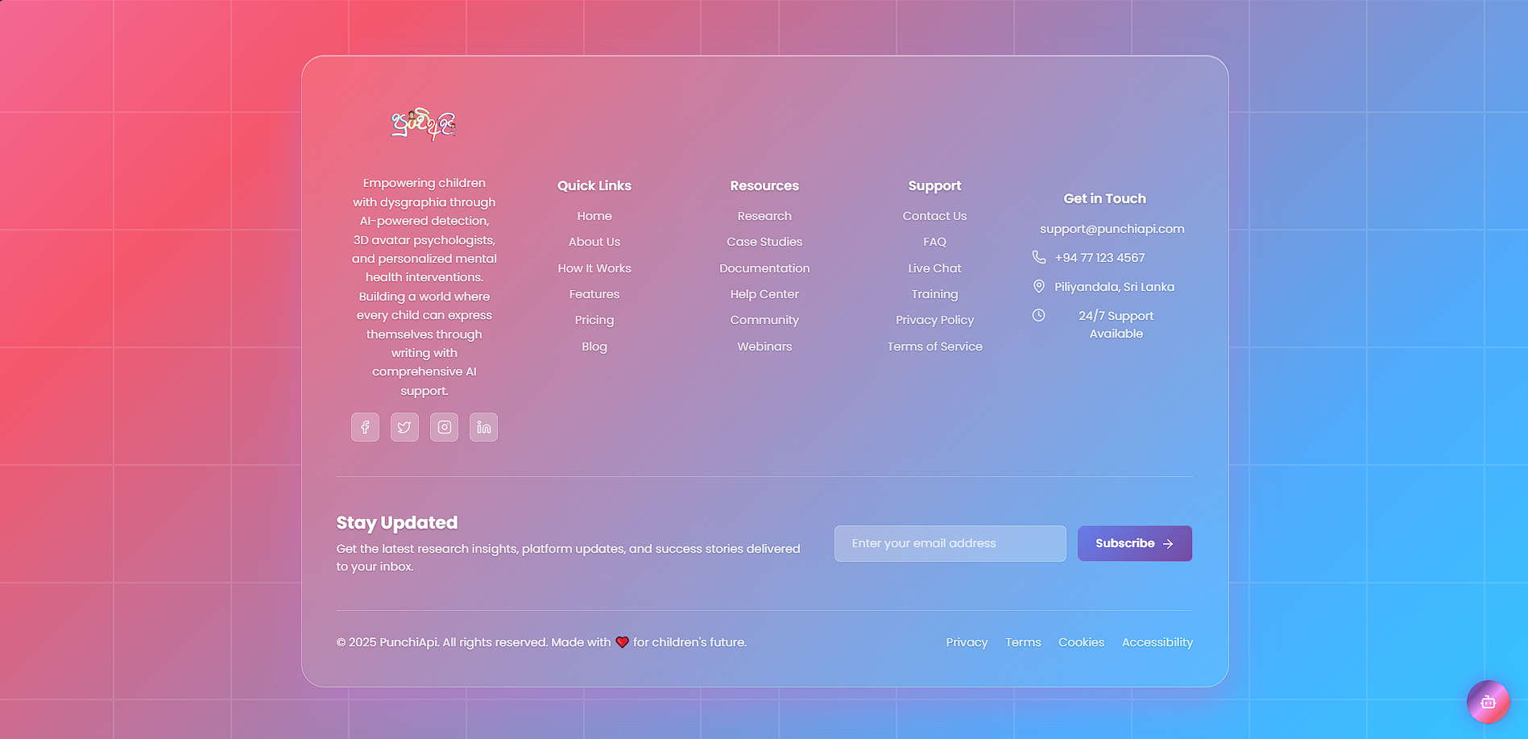Open the Facebook social icon
The height and width of the screenshot is (739, 1528).
(x=364, y=427)
